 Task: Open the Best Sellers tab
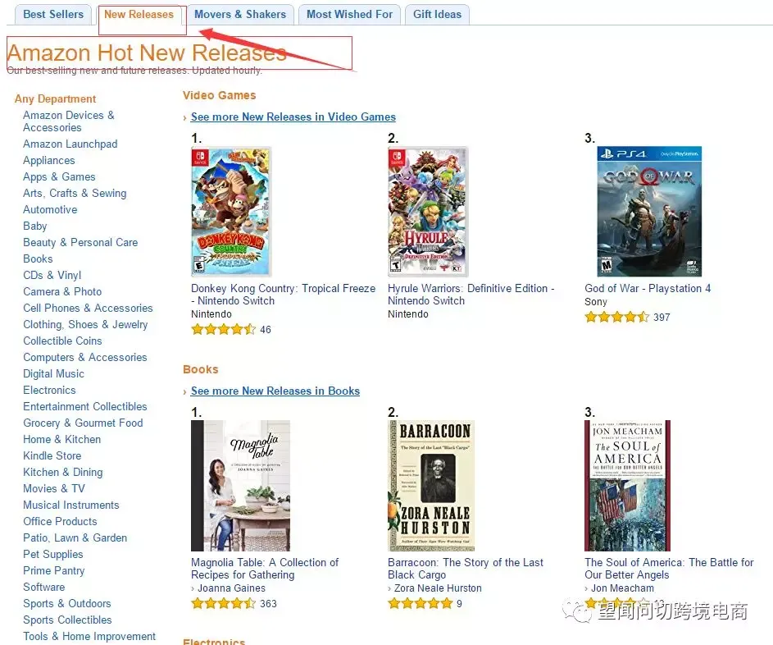(x=53, y=14)
